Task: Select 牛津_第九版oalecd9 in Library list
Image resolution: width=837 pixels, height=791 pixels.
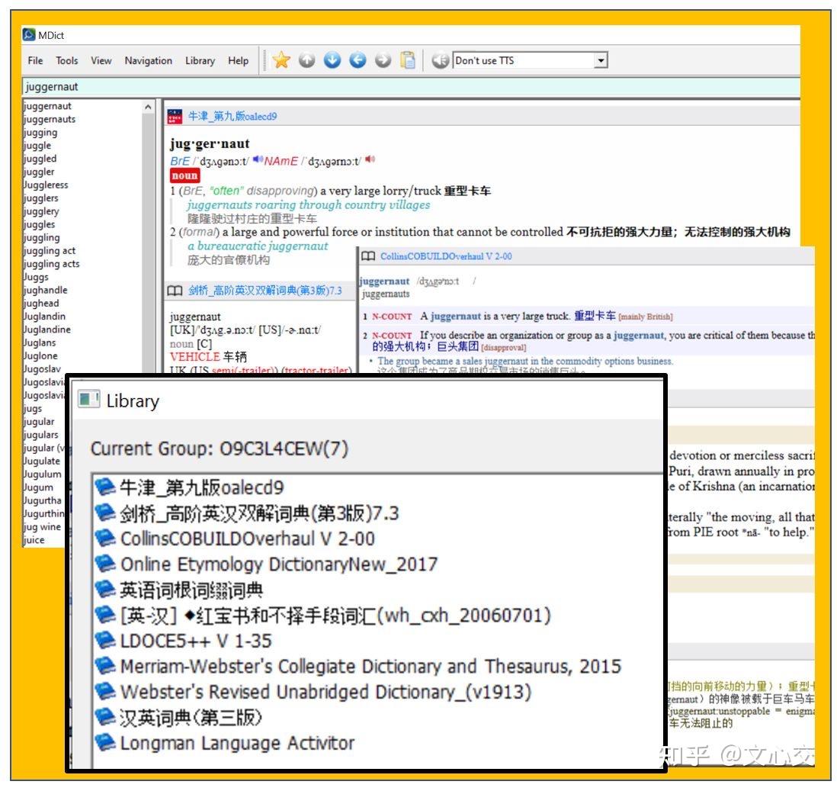Action: tap(202, 487)
